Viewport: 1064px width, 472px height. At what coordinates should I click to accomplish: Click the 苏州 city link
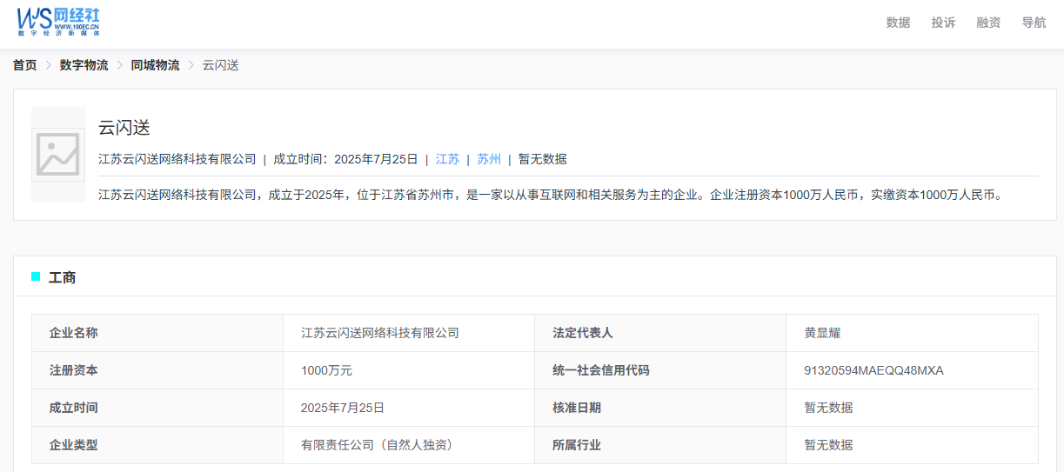point(489,159)
